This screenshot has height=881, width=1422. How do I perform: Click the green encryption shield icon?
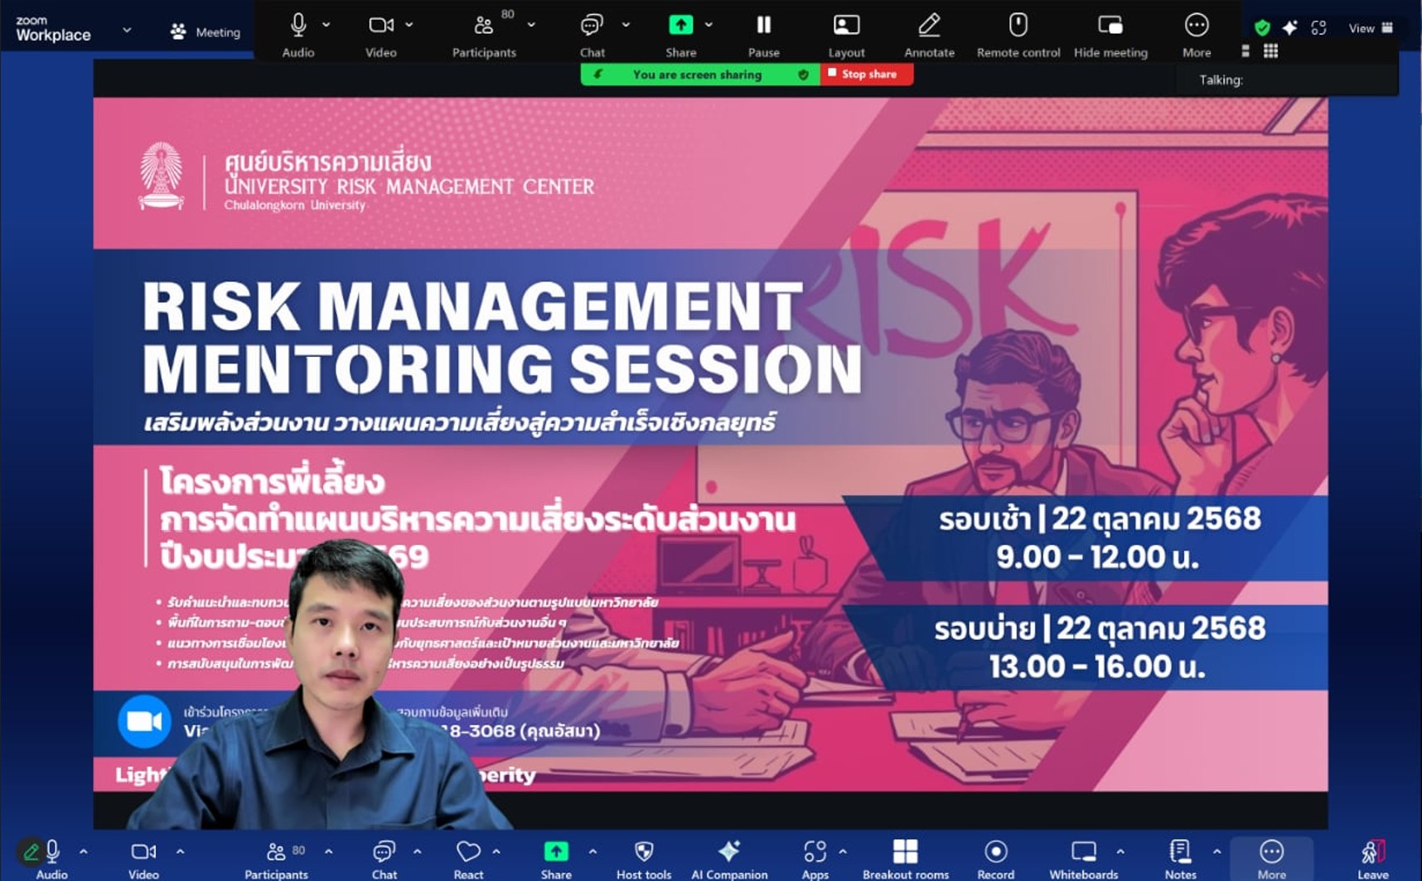(x=1262, y=28)
